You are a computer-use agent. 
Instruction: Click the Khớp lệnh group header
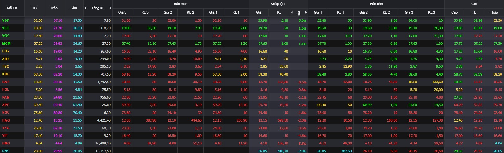coord(278,4)
